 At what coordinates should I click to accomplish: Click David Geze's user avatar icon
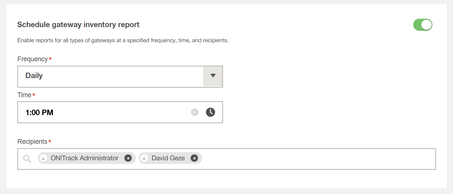(x=144, y=158)
